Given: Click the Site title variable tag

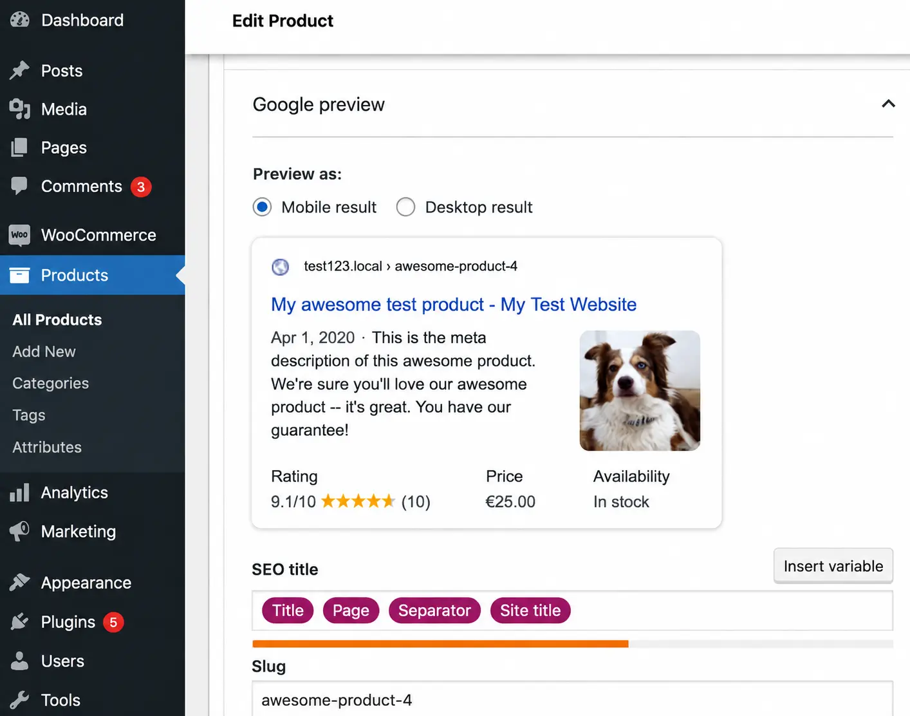Looking at the screenshot, I should (530, 610).
